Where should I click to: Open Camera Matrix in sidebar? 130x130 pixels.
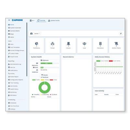point(14,31)
